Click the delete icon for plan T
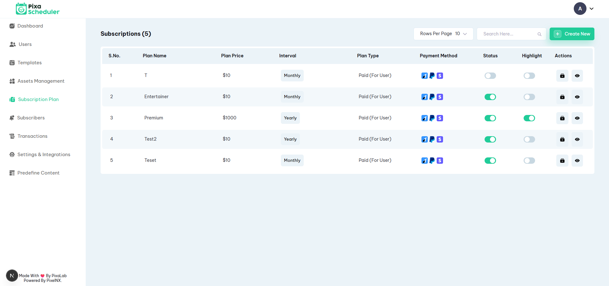 click(562, 76)
